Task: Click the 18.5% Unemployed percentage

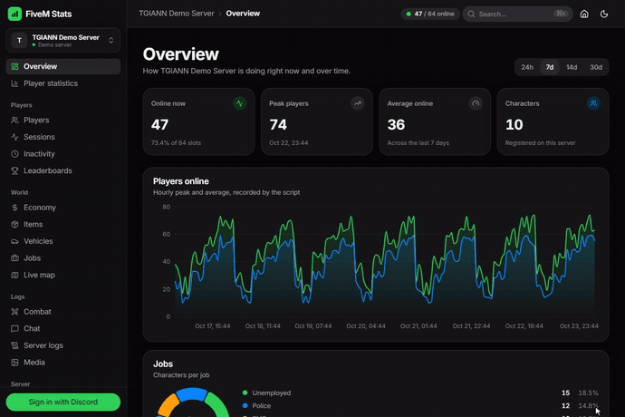Action: click(589, 393)
